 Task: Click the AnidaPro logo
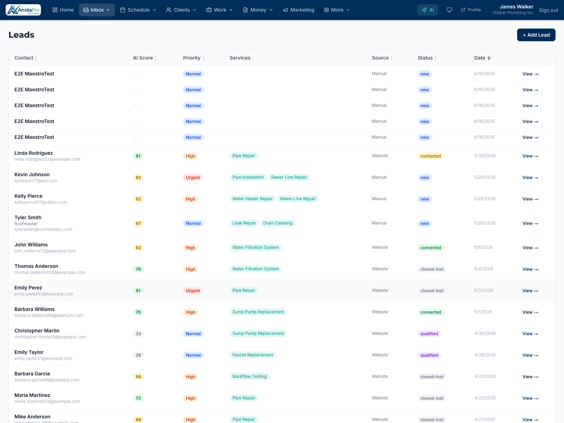[23, 10]
